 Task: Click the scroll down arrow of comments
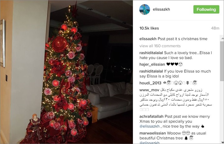pyautogui.click(x=222, y=142)
